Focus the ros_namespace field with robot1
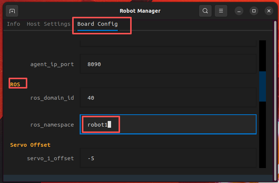 click(168, 124)
